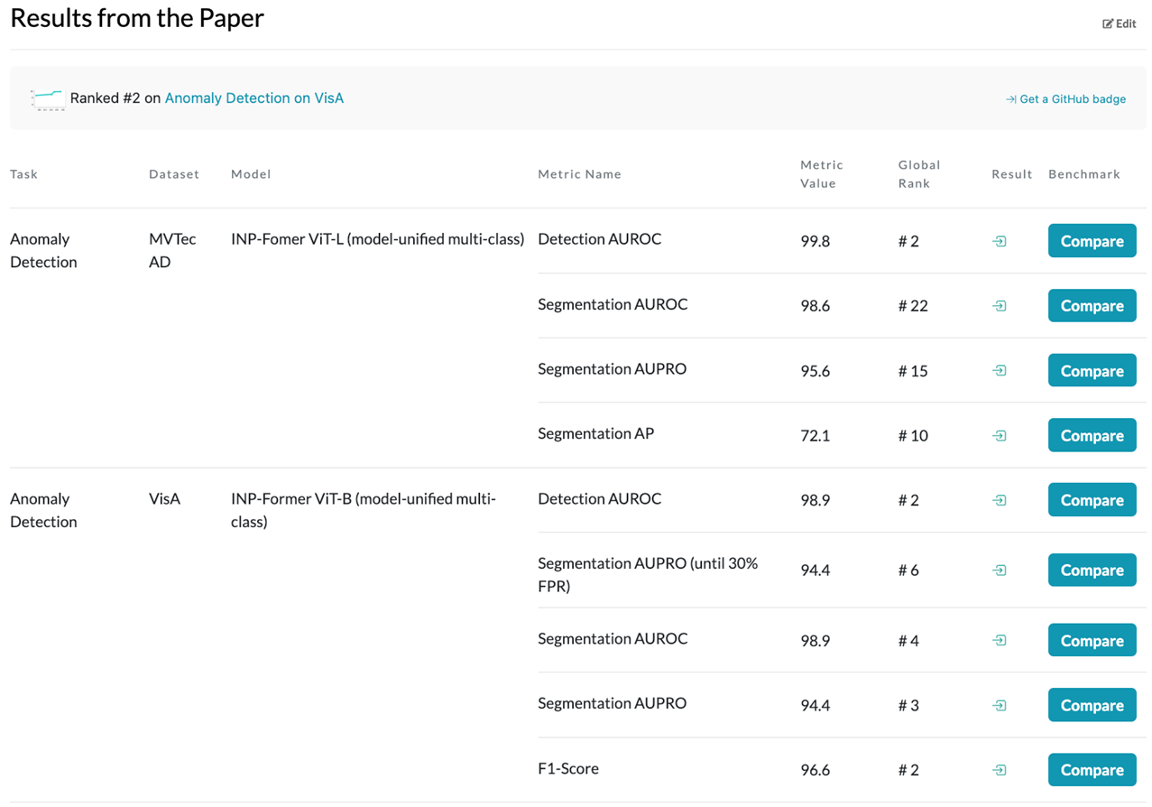Open result icon for Segmentation AUROC 98.6 row
The image size is (1152, 807).
(x=999, y=306)
